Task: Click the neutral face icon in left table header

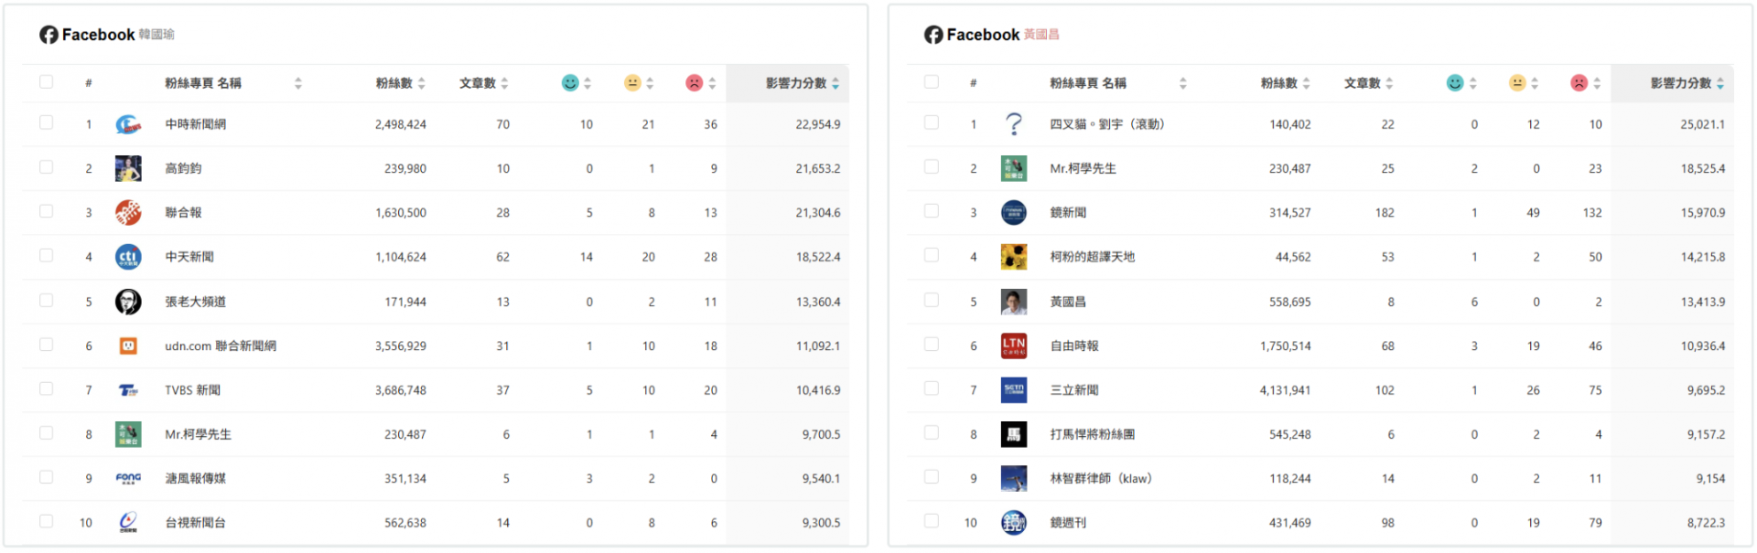Action: pyautogui.click(x=632, y=83)
